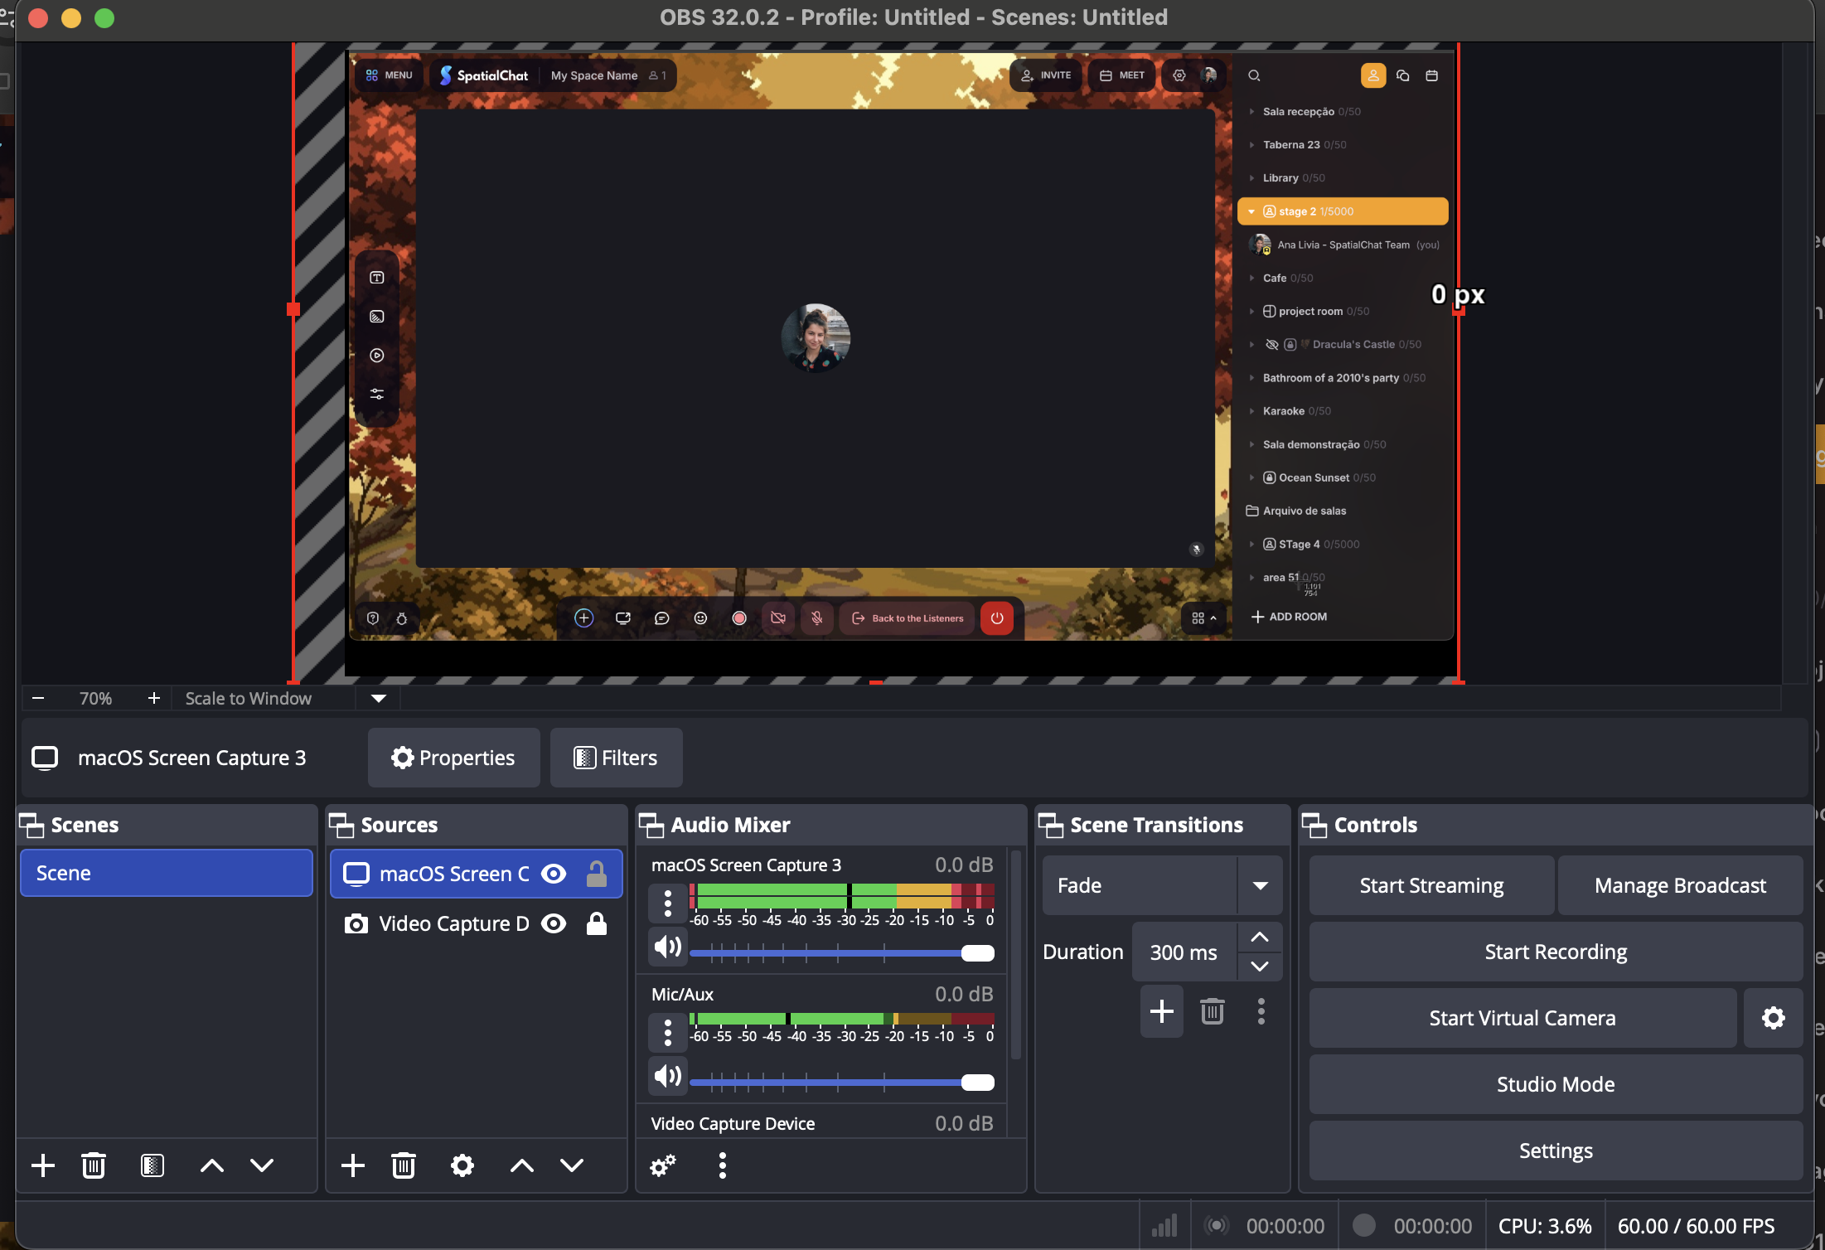Image resolution: width=1825 pixels, height=1250 pixels.
Task: Open source properties gear in Sources panel
Action: click(462, 1165)
